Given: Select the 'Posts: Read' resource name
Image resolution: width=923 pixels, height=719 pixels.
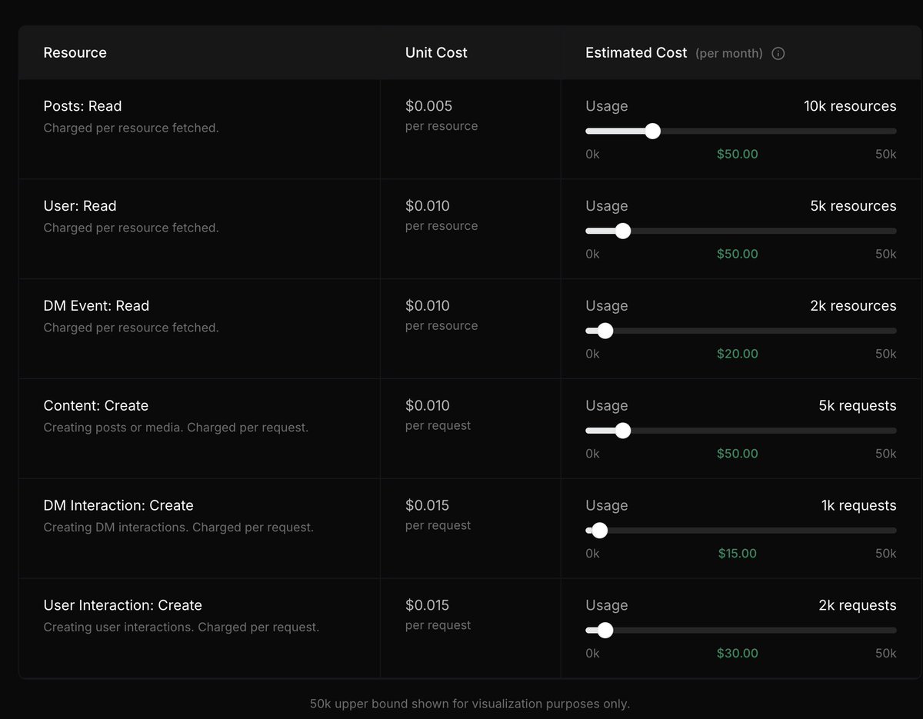Looking at the screenshot, I should [x=83, y=106].
